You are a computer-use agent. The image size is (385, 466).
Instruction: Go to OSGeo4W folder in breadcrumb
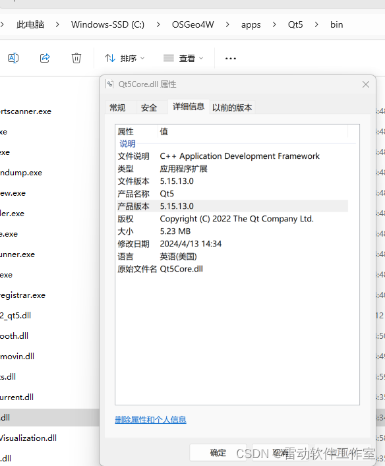pos(193,24)
